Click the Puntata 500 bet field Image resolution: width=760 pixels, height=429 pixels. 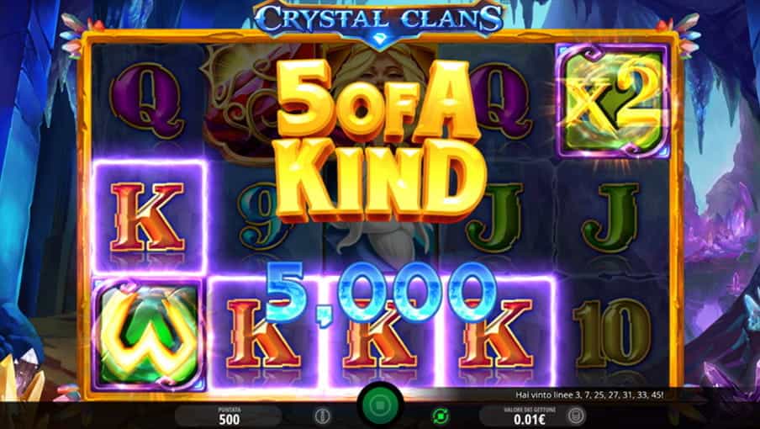[229, 416]
